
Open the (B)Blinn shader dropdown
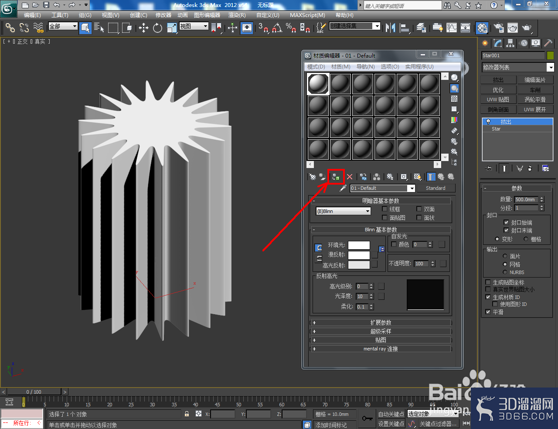tap(344, 211)
